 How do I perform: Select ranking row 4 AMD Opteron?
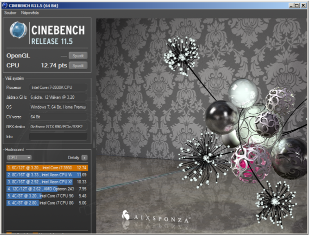pos(47,189)
